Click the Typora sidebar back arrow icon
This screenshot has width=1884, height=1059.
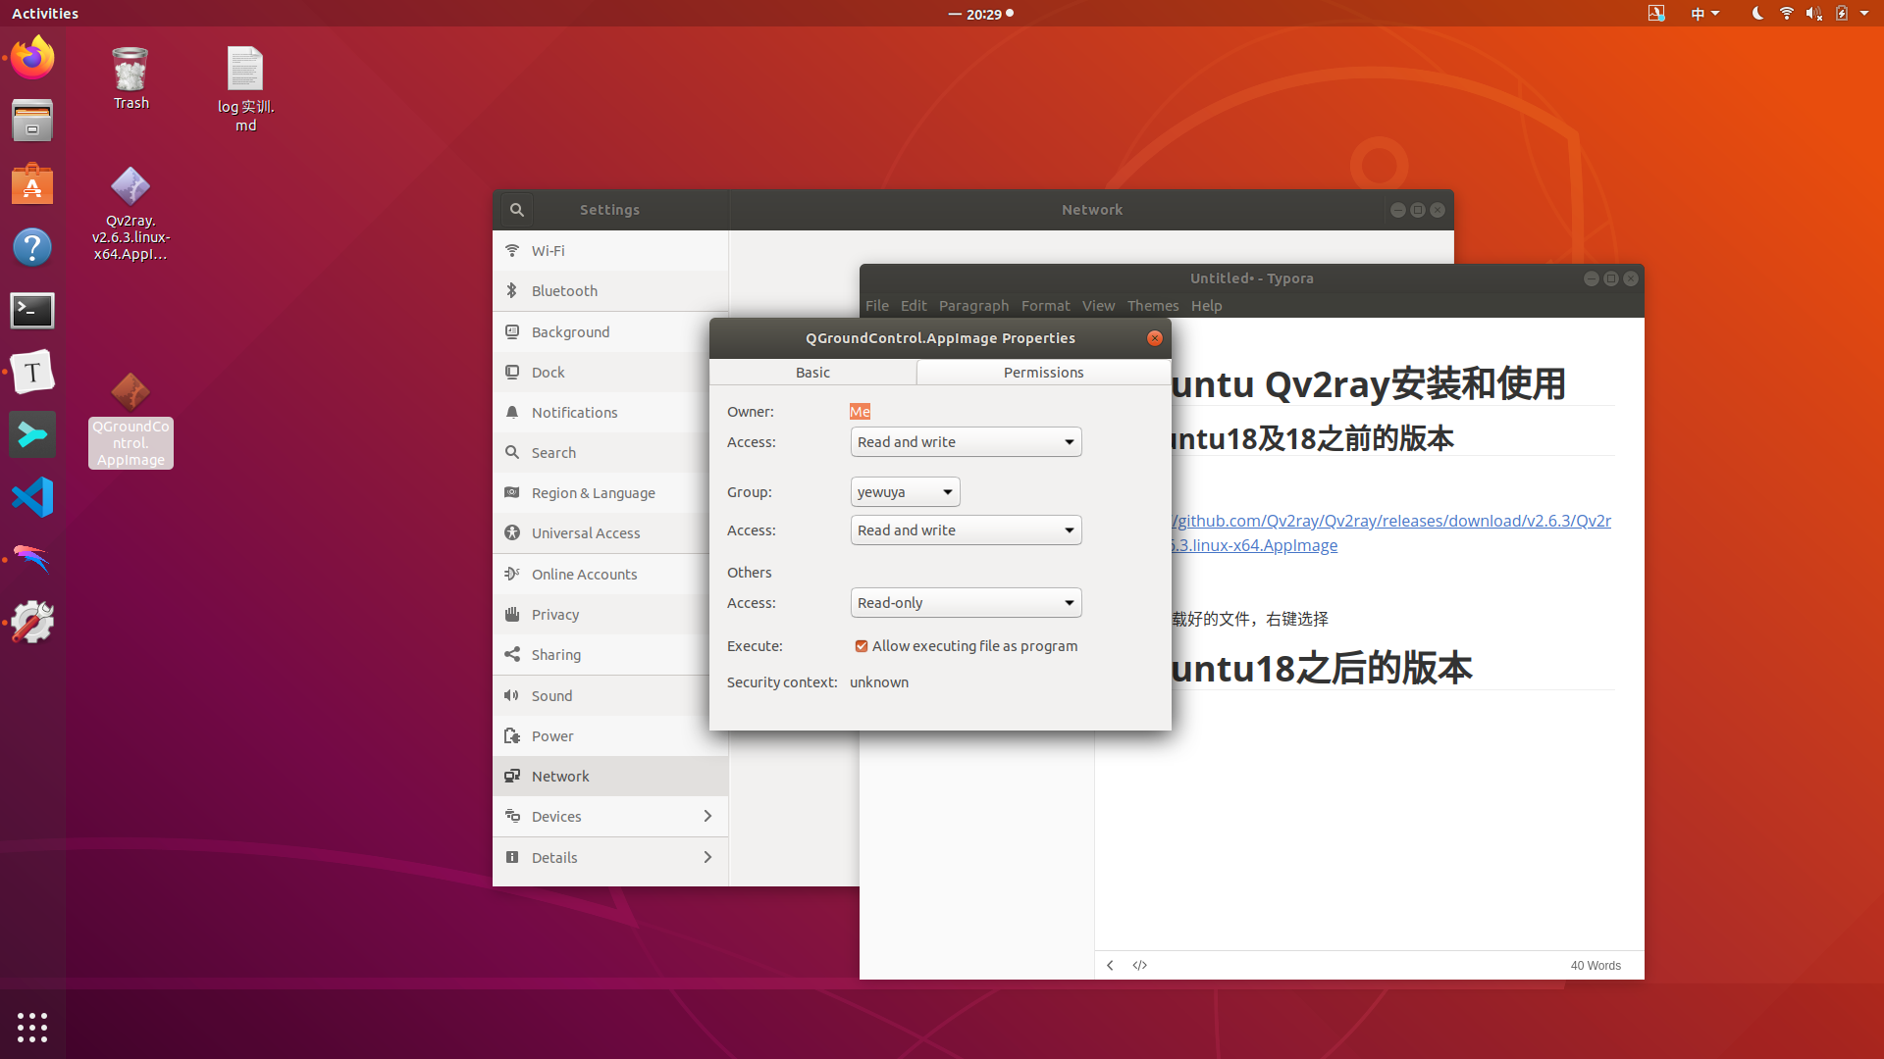pyautogui.click(x=1110, y=966)
